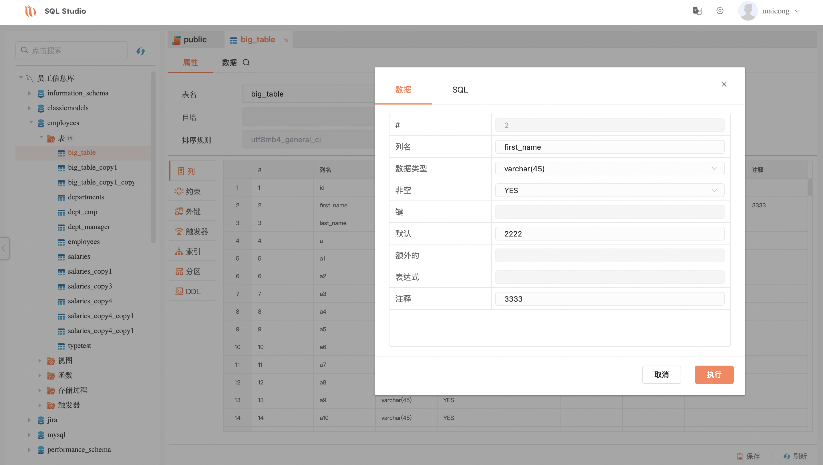Click the 默认 field containing 2222

(609, 234)
